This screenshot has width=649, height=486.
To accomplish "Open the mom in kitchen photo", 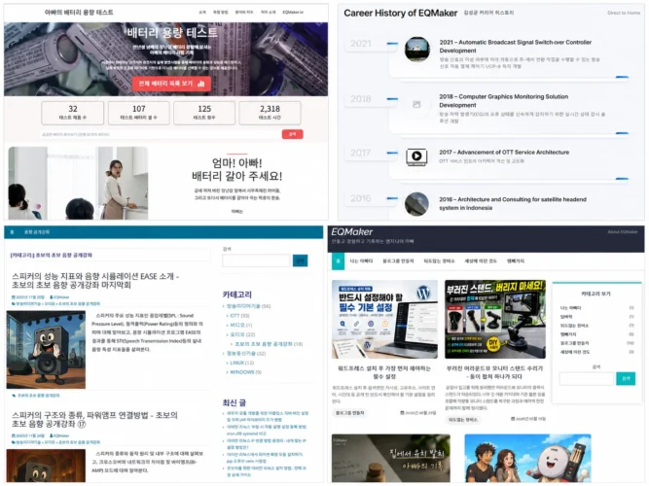I will 78,183.
